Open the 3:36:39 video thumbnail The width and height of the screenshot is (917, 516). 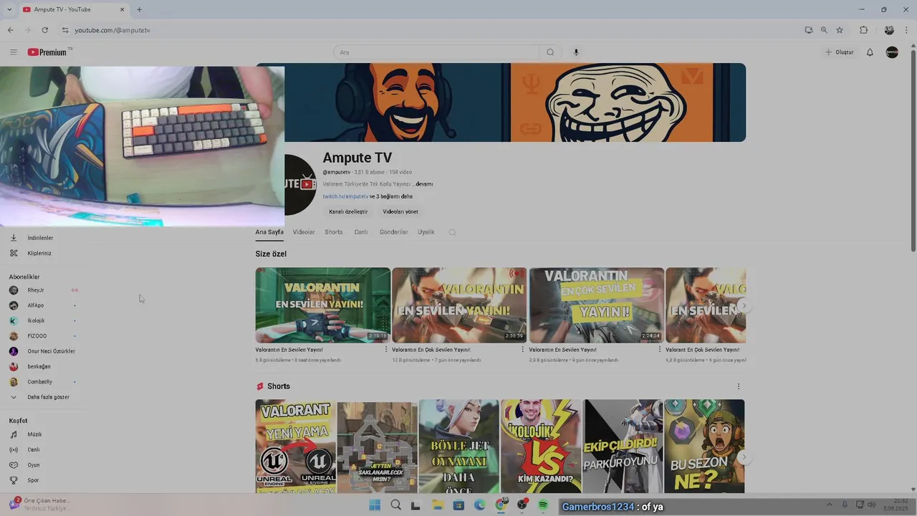click(459, 305)
